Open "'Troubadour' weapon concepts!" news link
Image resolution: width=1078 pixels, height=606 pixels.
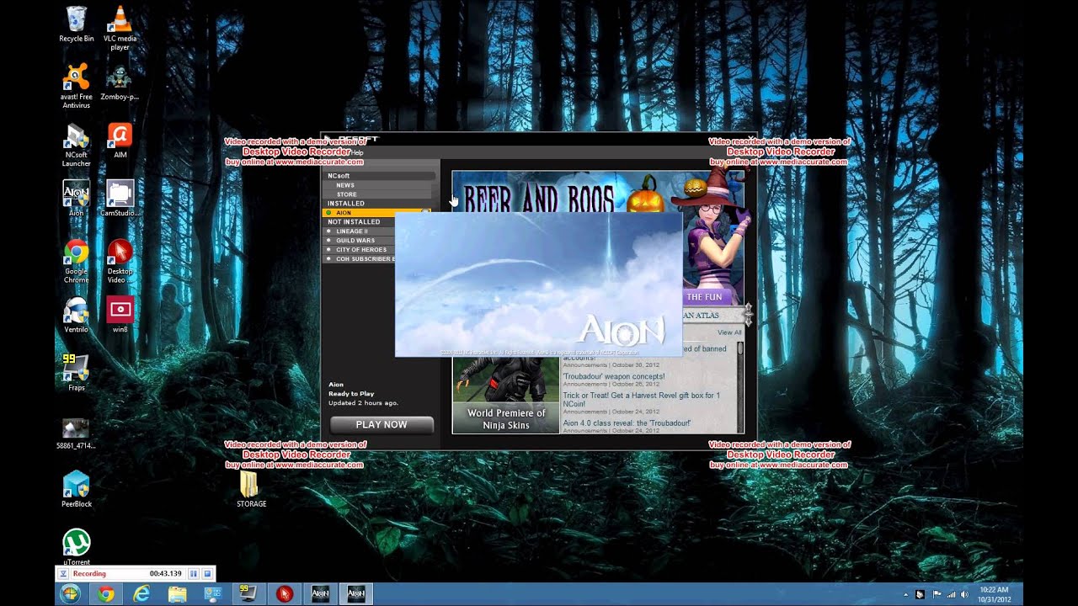coord(614,376)
